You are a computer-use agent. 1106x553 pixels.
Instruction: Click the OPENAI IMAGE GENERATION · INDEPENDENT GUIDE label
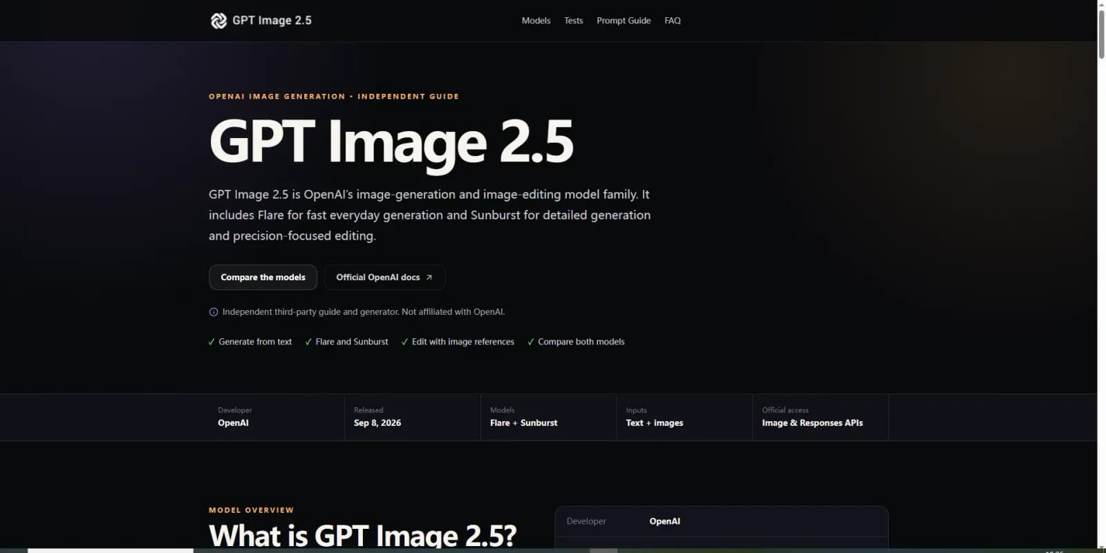tap(334, 97)
